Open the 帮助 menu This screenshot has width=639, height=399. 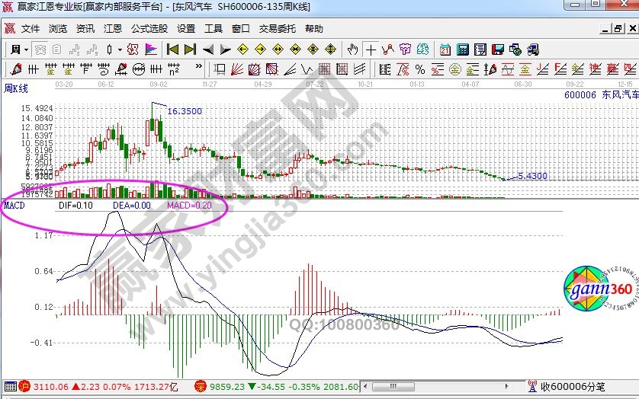pyautogui.click(x=314, y=28)
